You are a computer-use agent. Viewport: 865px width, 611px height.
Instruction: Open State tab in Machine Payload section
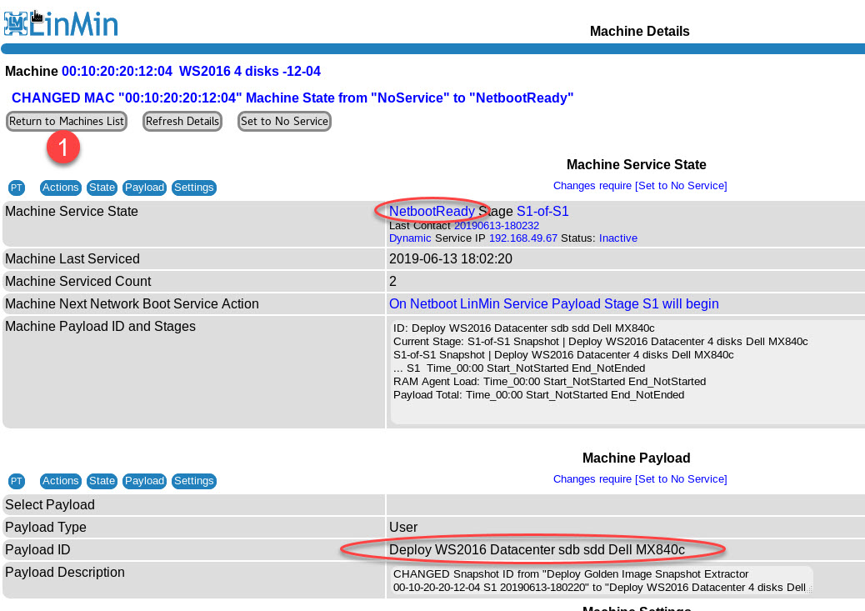pos(102,481)
